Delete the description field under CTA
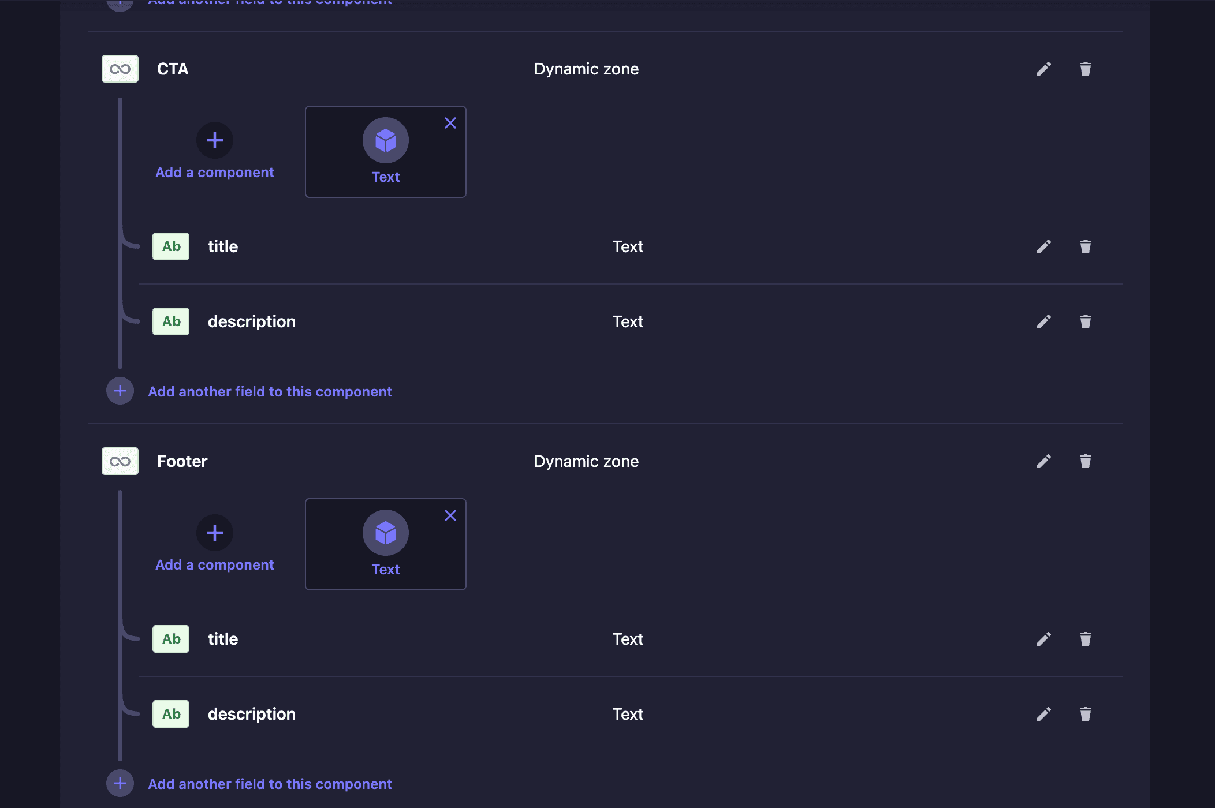 tap(1085, 322)
